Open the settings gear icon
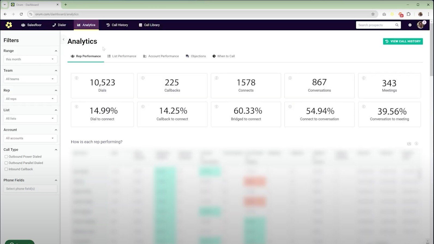The width and height of the screenshot is (434, 244). click(410, 25)
